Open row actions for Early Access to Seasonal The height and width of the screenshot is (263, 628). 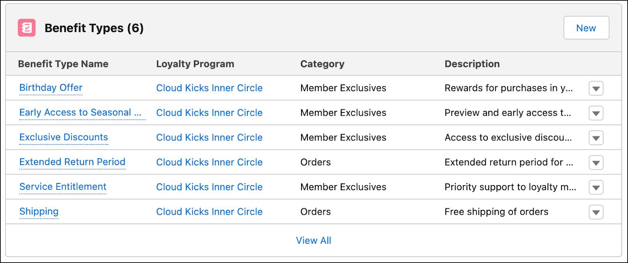point(596,113)
